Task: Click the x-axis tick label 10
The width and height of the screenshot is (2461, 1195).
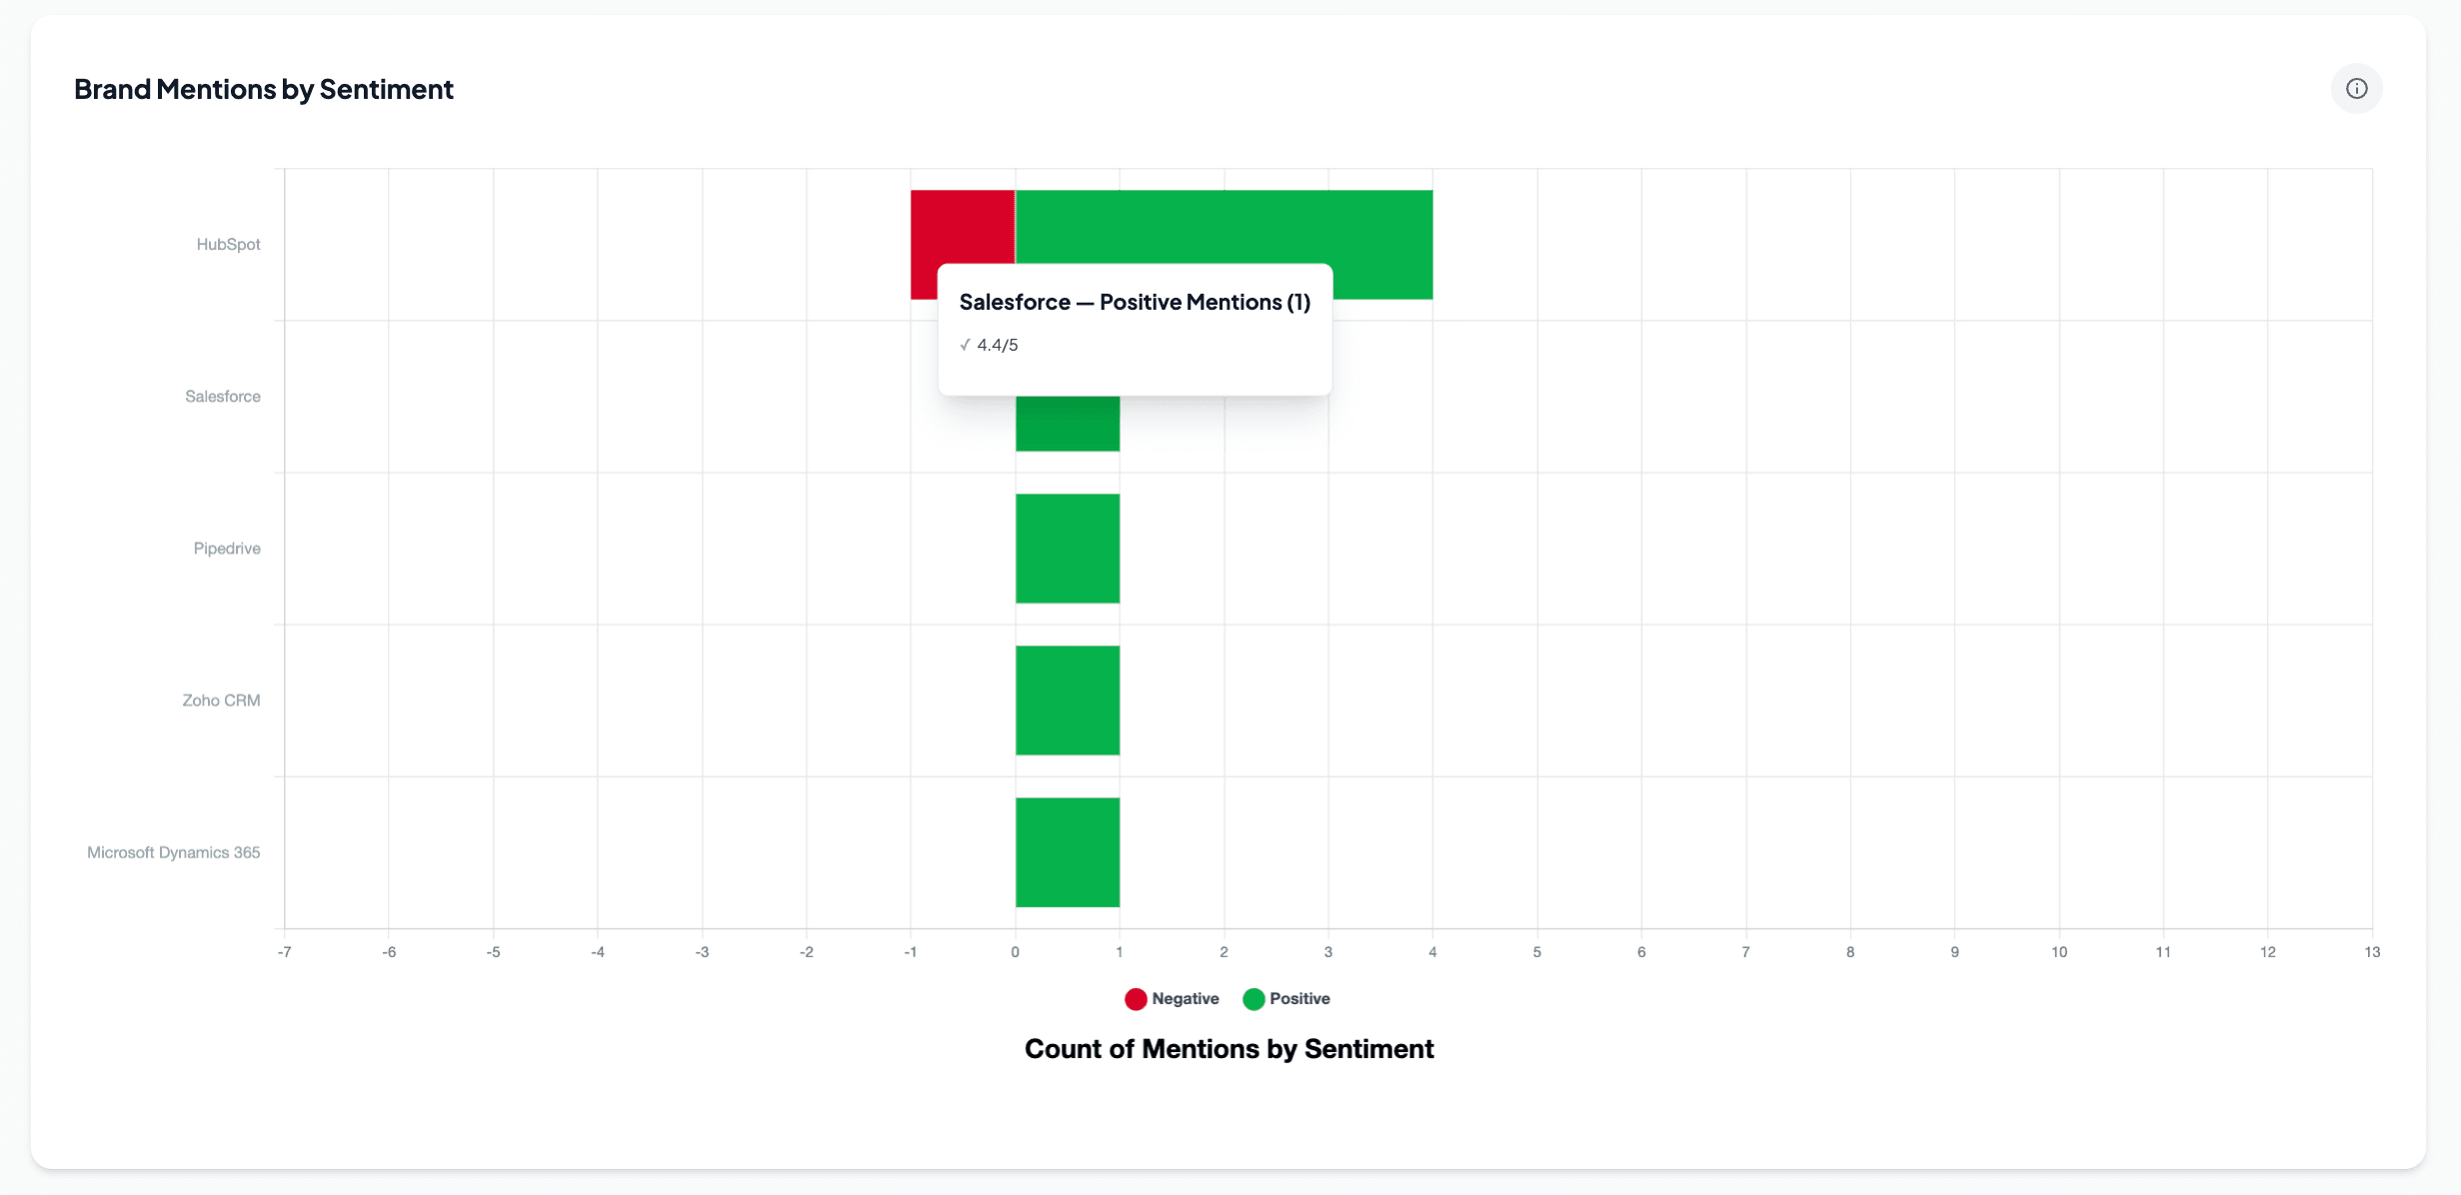Action: [2059, 952]
